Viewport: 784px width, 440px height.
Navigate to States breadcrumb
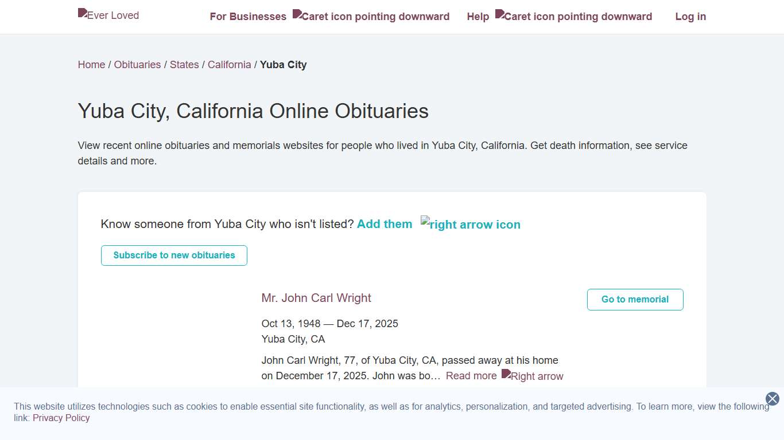click(184, 65)
